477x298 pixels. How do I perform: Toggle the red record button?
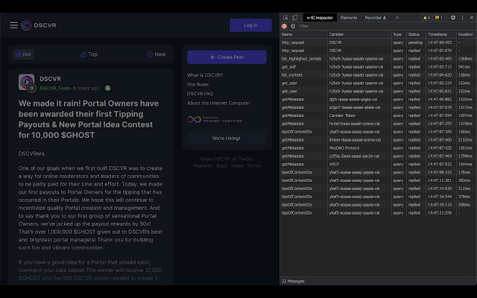pos(284,27)
